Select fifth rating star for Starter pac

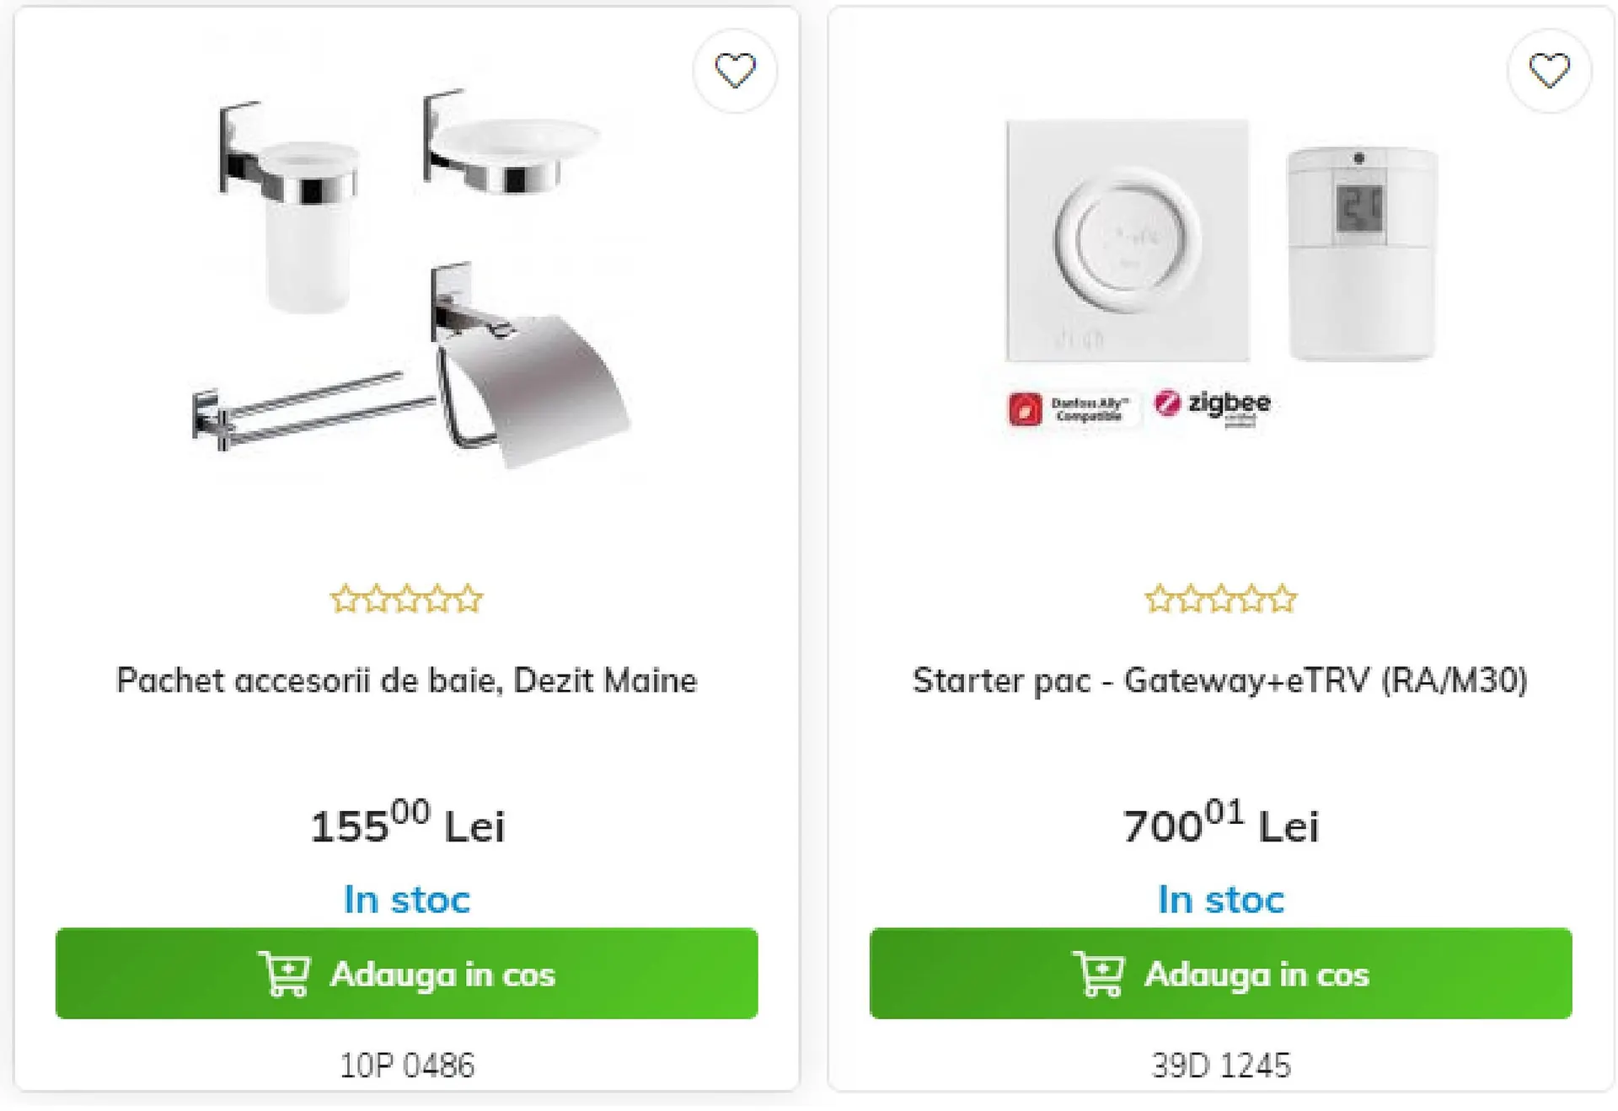click(x=1282, y=600)
